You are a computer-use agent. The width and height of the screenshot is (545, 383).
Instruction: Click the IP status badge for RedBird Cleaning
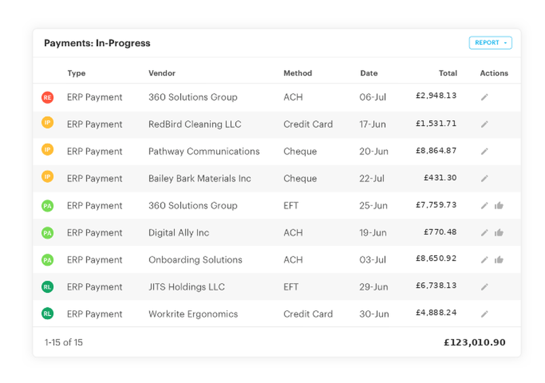click(x=47, y=122)
